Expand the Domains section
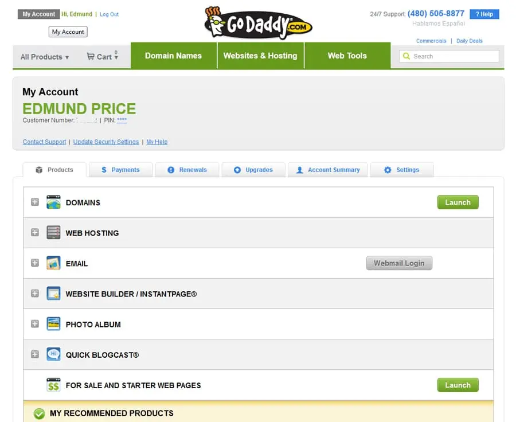This screenshot has width=516, height=422. point(35,202)
